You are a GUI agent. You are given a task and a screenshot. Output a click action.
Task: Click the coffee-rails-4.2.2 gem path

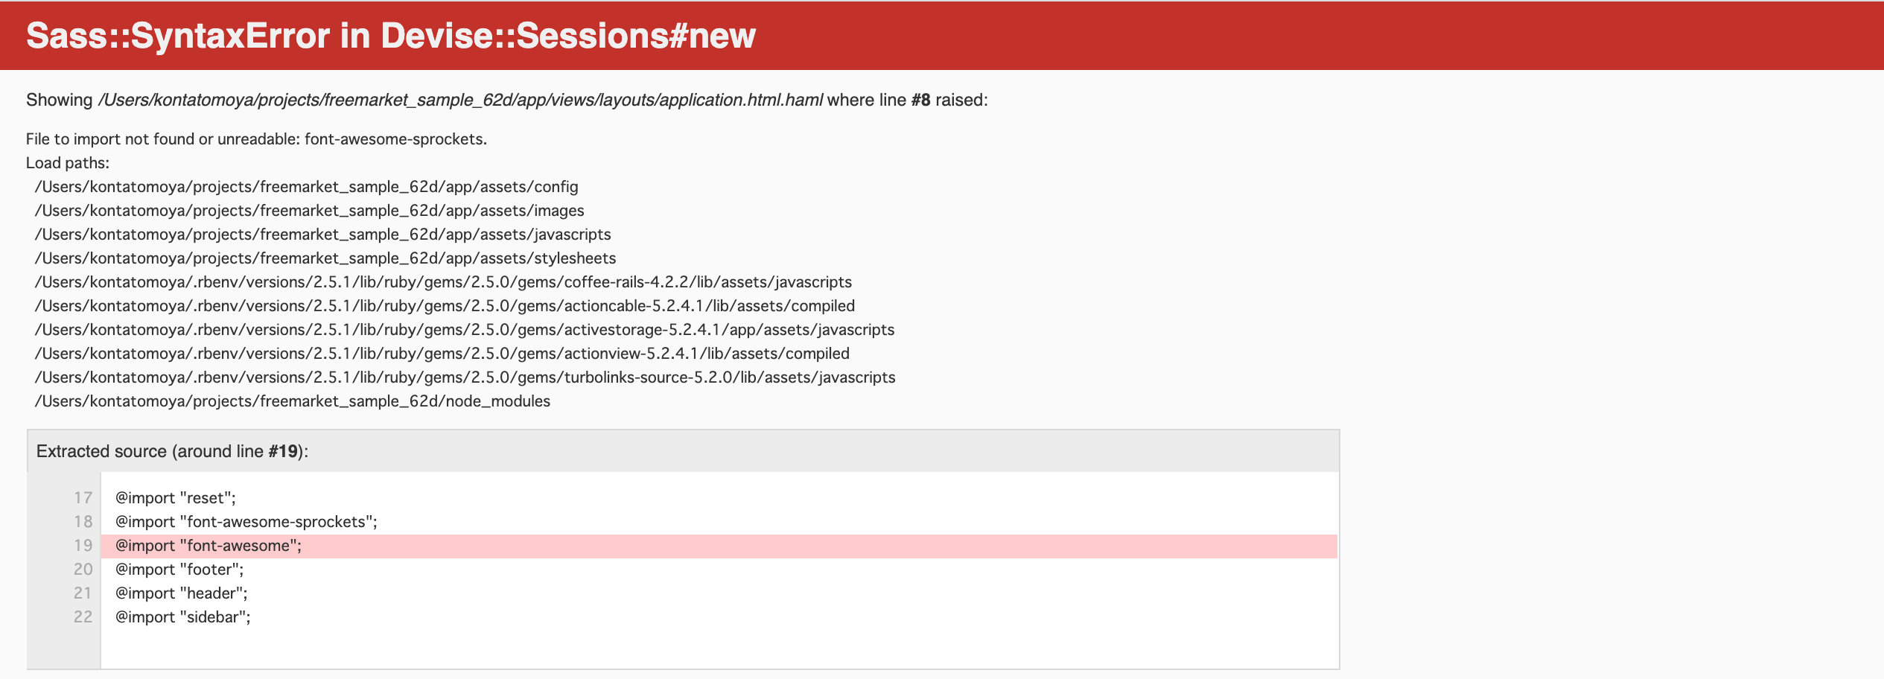coord(443,282)
